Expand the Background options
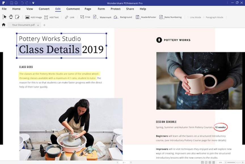This screenshot has width=245, height=164. pos(123,17)
